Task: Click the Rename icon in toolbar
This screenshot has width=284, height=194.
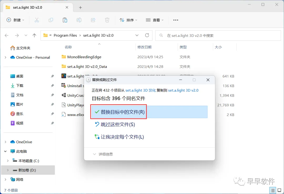Action: [79, 20]
